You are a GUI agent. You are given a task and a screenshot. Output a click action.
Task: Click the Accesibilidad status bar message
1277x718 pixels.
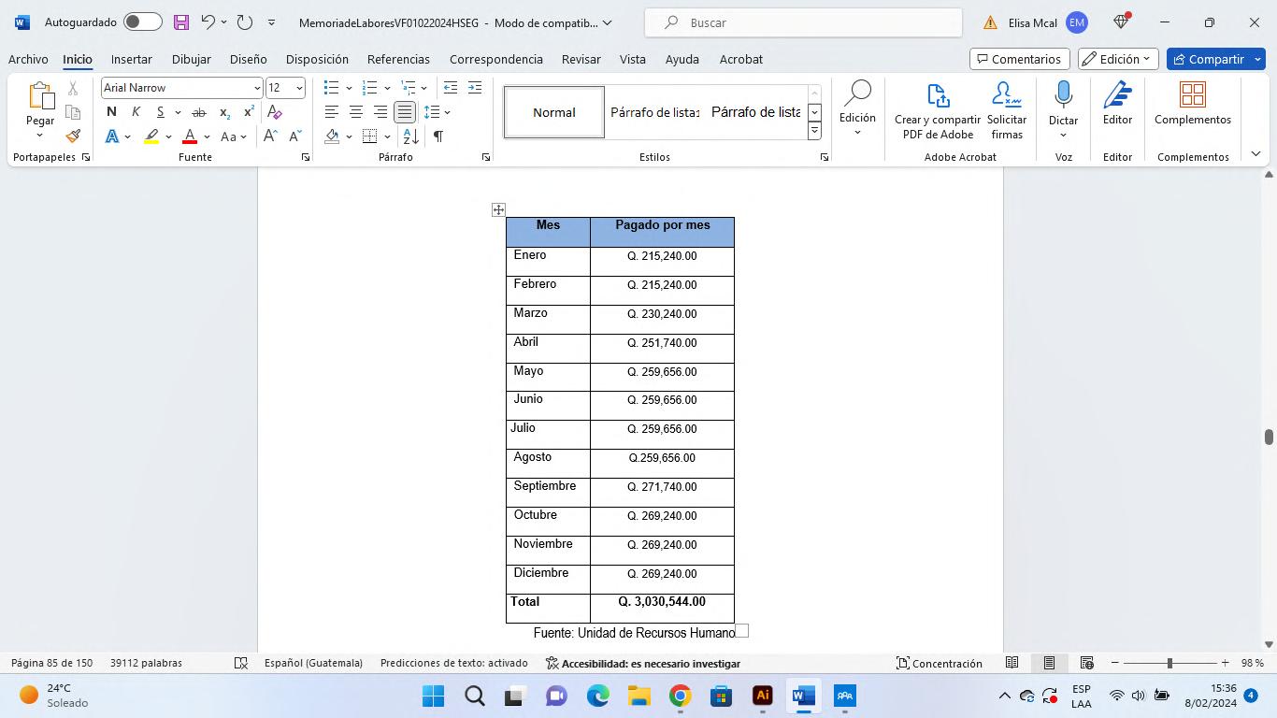coord(643,663)
